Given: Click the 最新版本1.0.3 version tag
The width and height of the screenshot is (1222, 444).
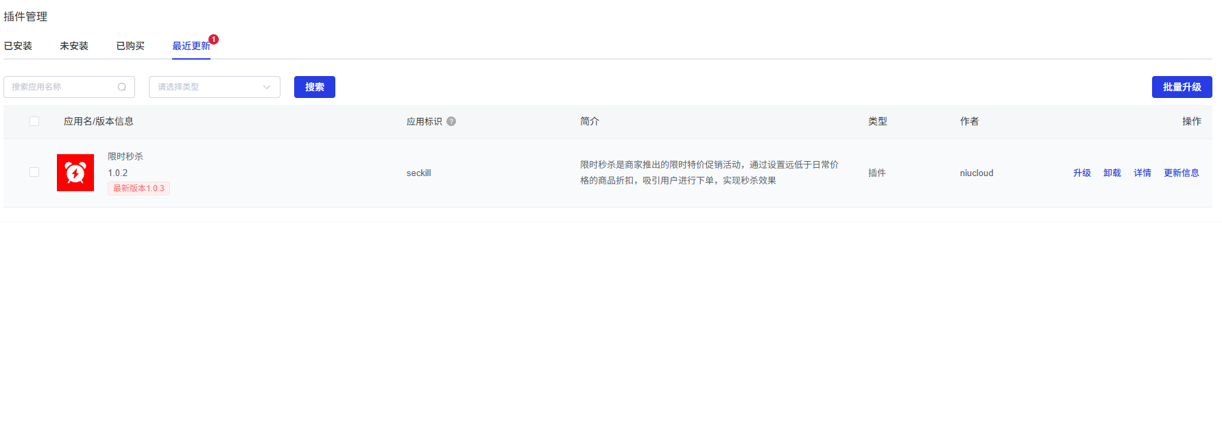Looking at the screenshot, I should click(139, 188).
